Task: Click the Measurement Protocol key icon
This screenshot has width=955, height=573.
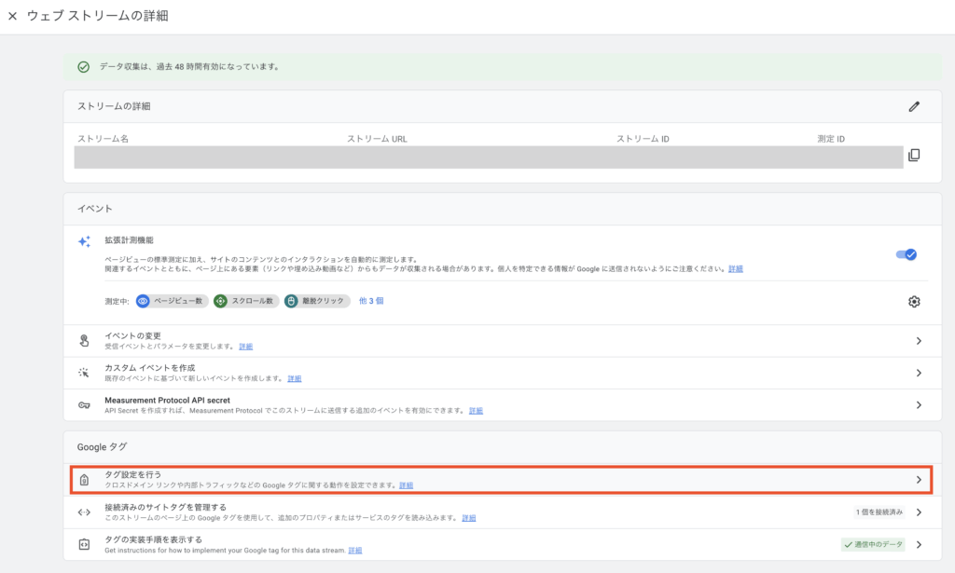Action: pyautogui.click(x=84, y=405)
